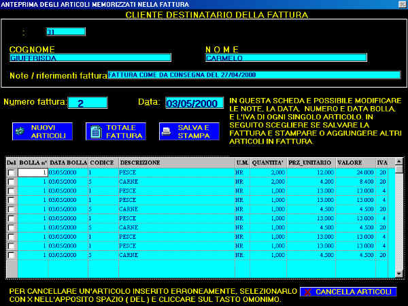Select the Del checkbox in the last visible row

[x=11, y=254]
